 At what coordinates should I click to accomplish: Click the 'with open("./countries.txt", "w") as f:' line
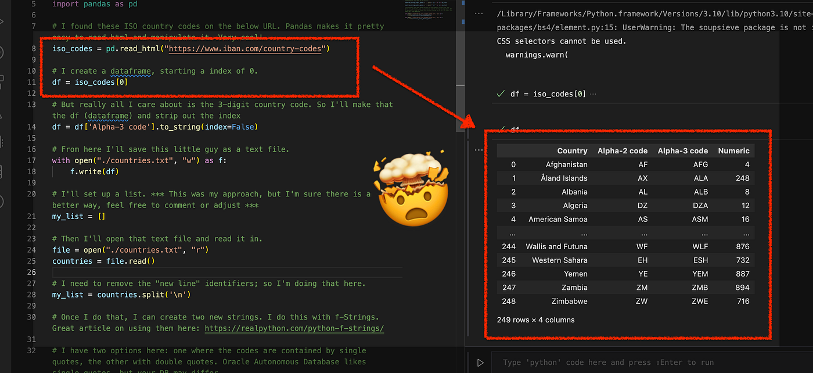point(139,160)
